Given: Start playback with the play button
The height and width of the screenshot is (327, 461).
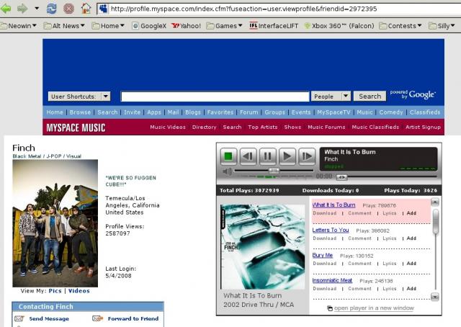Looking at the screenshot, I should point(287,156).
